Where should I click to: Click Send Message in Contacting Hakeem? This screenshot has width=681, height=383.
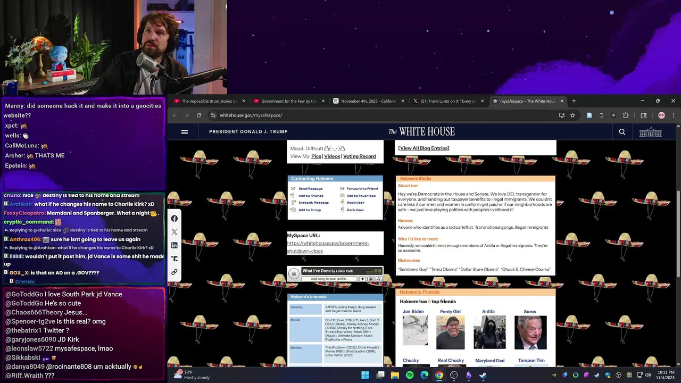click(310, 189)
